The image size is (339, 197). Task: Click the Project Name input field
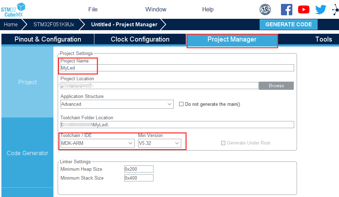tap(177, 68)
